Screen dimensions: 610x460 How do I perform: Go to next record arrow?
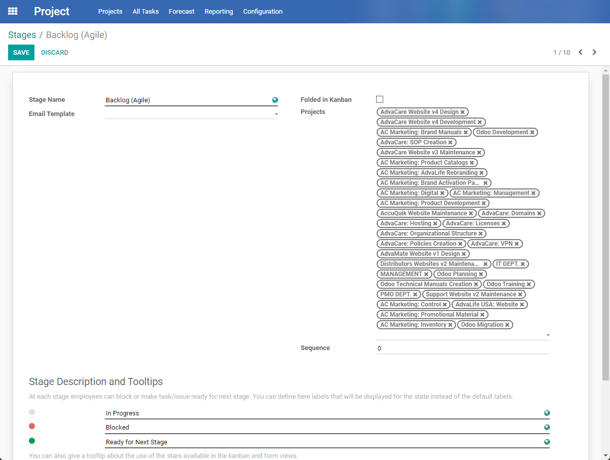click(594, 52)
